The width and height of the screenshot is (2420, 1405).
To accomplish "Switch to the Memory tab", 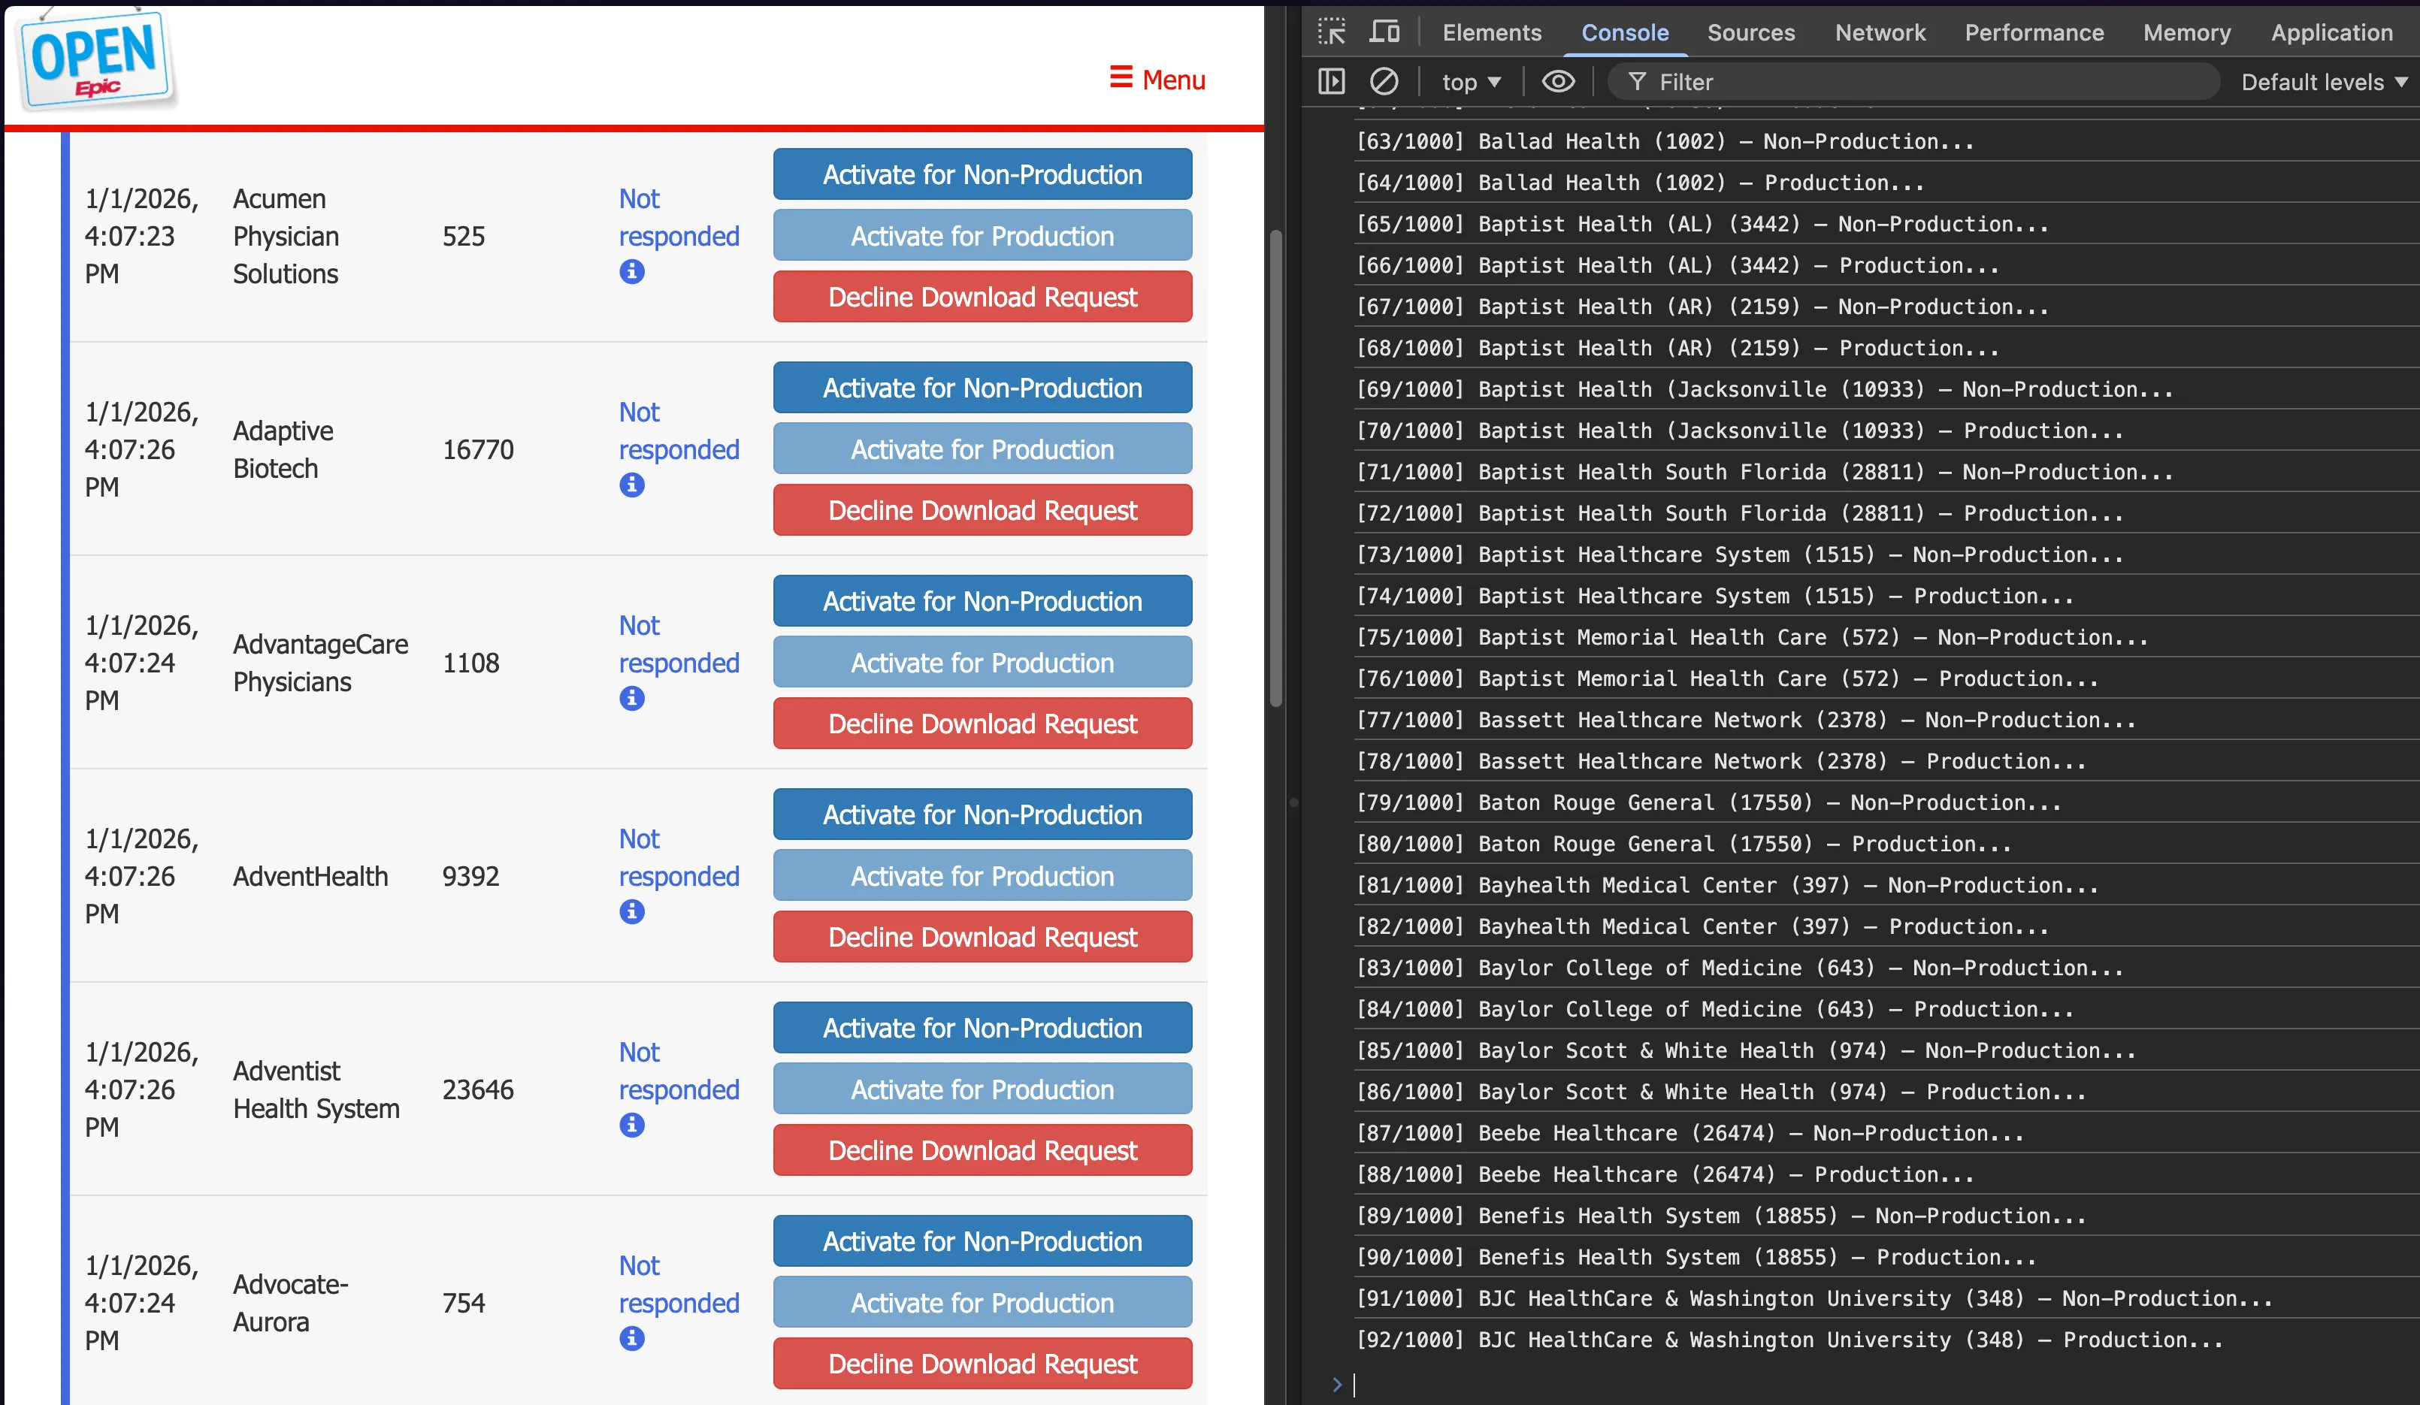I will pos(2187,32).
